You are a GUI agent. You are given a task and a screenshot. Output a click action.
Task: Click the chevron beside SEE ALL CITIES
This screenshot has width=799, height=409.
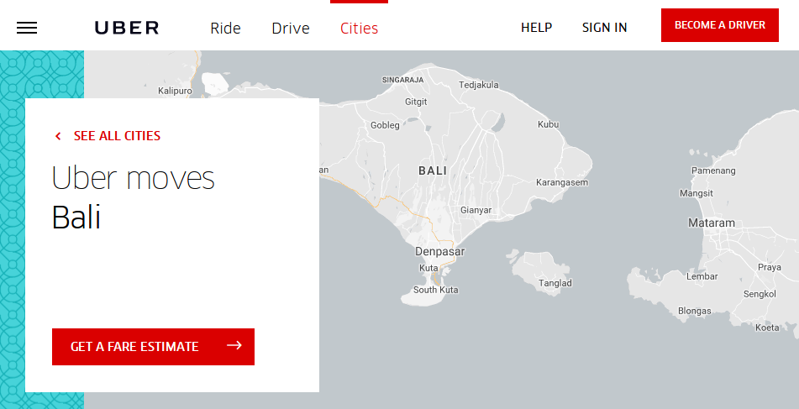(x=58, y=136)
